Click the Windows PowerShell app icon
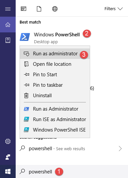This screenshot has height=178, width=128. pyautogui.click(x=25, y=37)
